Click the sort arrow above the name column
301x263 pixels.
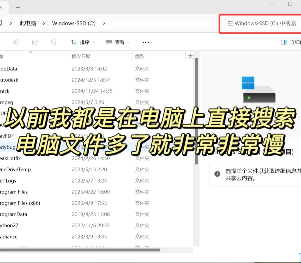click(30, 52)
